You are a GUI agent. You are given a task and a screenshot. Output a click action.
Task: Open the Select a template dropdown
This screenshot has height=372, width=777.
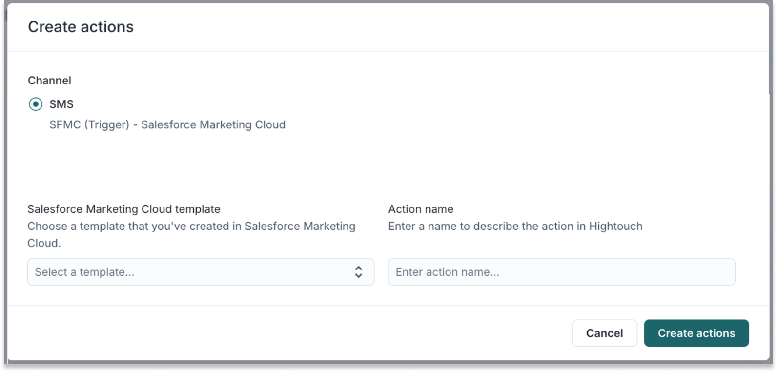[x=201, y=272]
